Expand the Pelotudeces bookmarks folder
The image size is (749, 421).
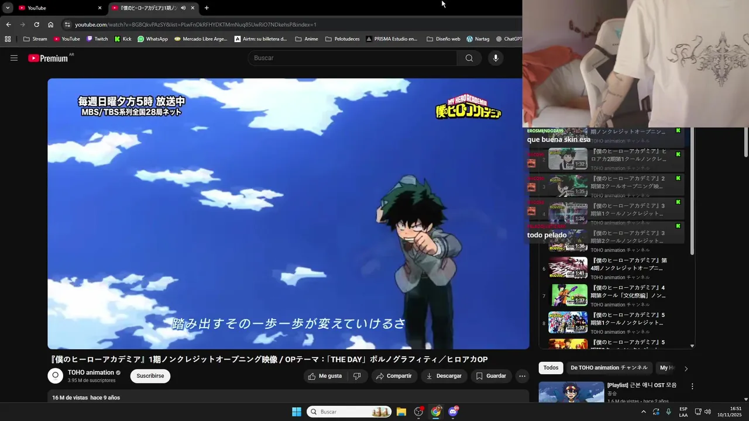click(342, 39)
